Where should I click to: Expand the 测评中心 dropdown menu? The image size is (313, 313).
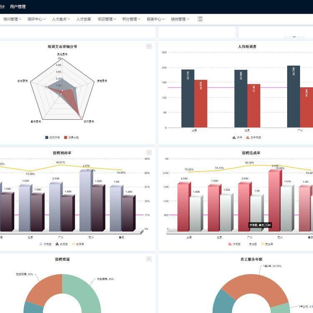tap(36, 19)
